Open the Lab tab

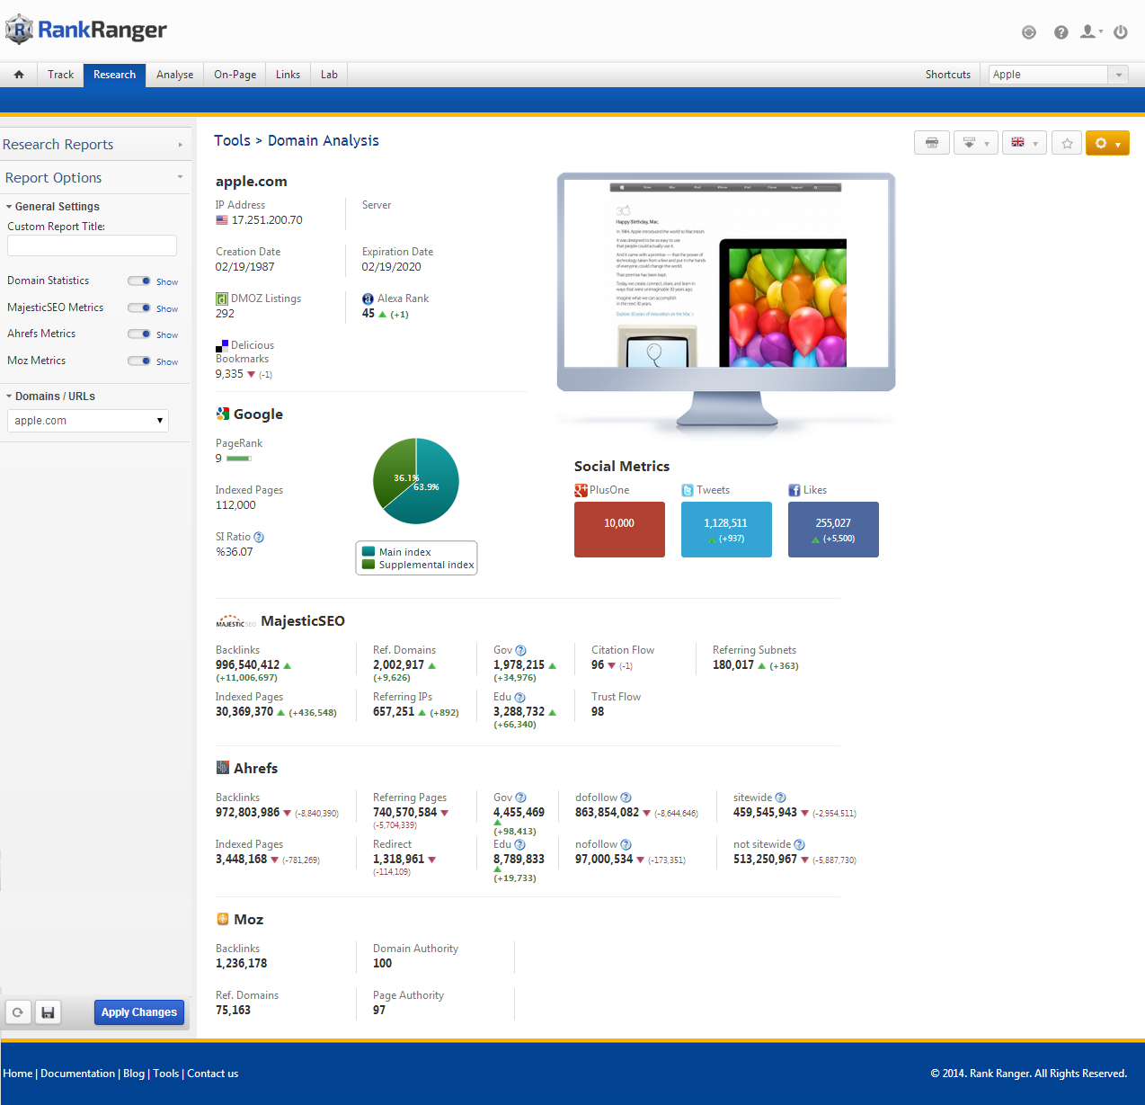pyautogui.click(x=329, y=75)
